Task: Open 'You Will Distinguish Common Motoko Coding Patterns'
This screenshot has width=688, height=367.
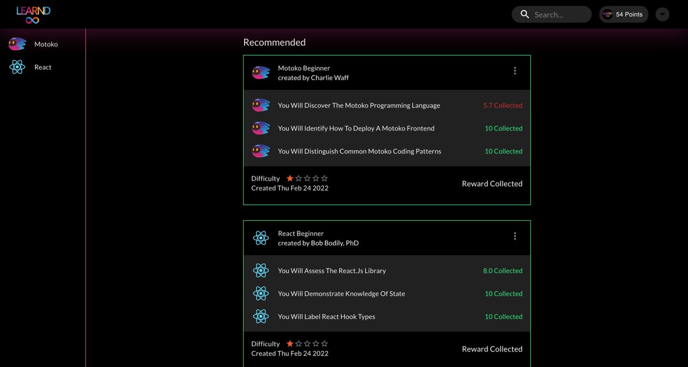Action: [359, 151]
